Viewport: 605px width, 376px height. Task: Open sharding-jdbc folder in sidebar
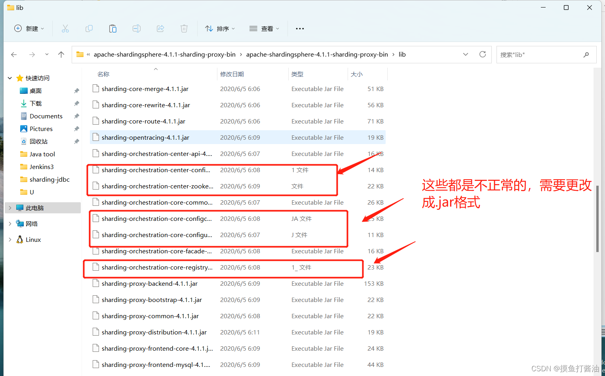pos(49,179)
